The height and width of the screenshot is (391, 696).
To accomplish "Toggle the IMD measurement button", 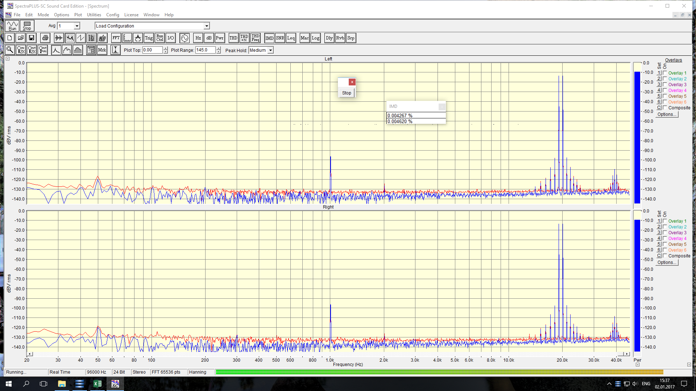I will [x=269, y=38].
